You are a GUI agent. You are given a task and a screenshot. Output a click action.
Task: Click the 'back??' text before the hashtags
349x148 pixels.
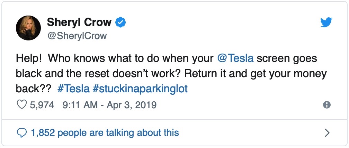tap(34, 89)
